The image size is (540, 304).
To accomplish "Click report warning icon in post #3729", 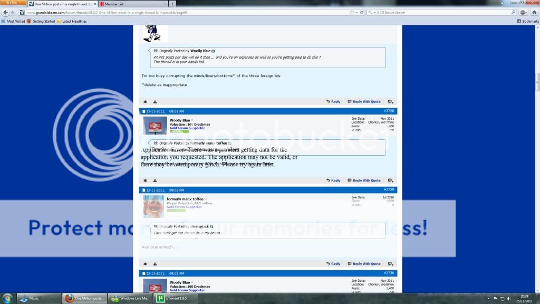I will pos(155,264).
